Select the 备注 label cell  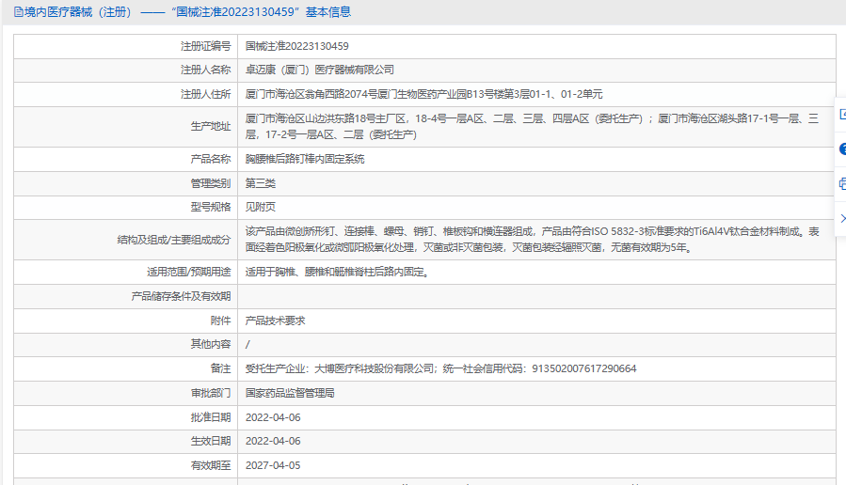(126, 368)
